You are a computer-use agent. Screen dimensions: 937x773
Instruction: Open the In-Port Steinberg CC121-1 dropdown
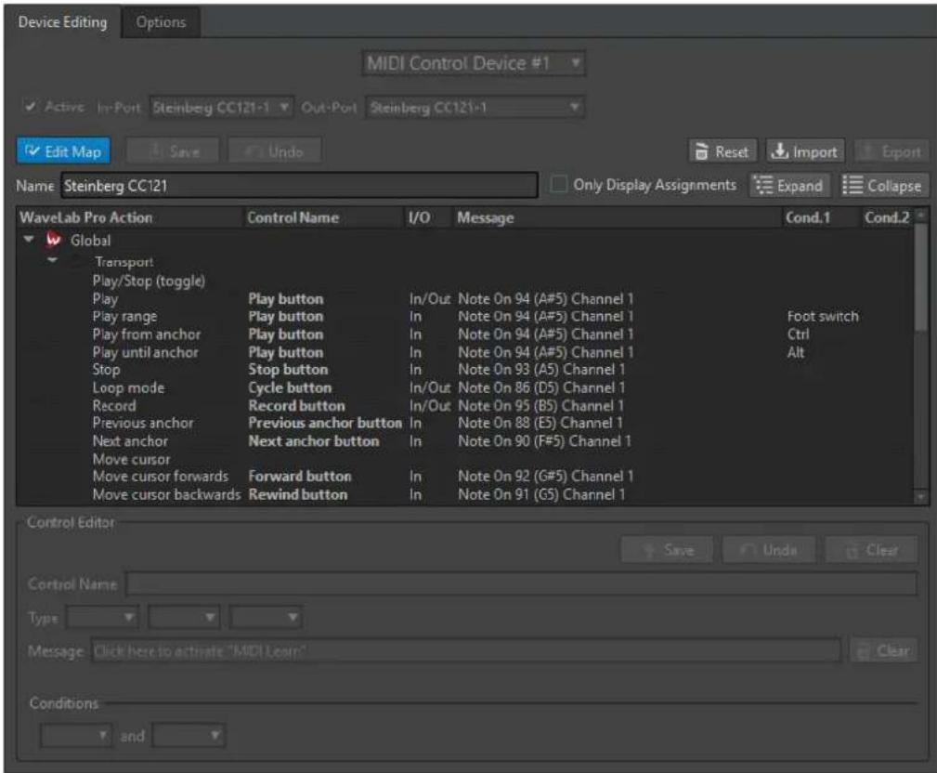point(221,108)
